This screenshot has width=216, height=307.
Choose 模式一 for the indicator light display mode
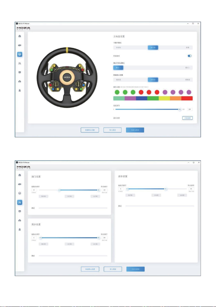118,68
